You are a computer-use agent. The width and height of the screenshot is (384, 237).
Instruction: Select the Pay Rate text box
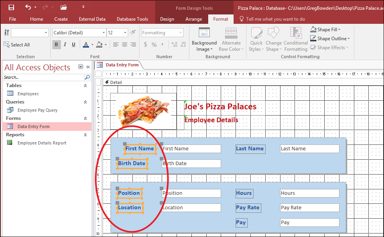[x=310, y=208]
